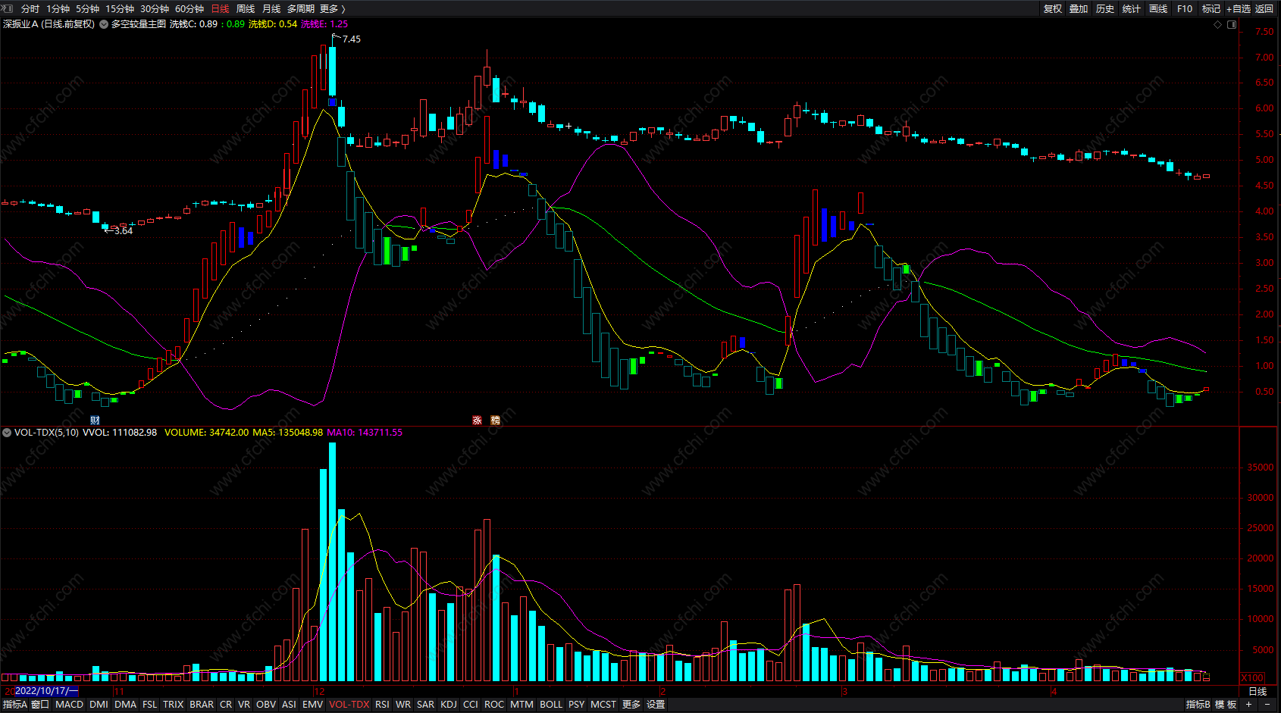This screenshot has height=713, width=1281.
Task: Click the 日线 label beside the date axis
Action: [1258, 692]
